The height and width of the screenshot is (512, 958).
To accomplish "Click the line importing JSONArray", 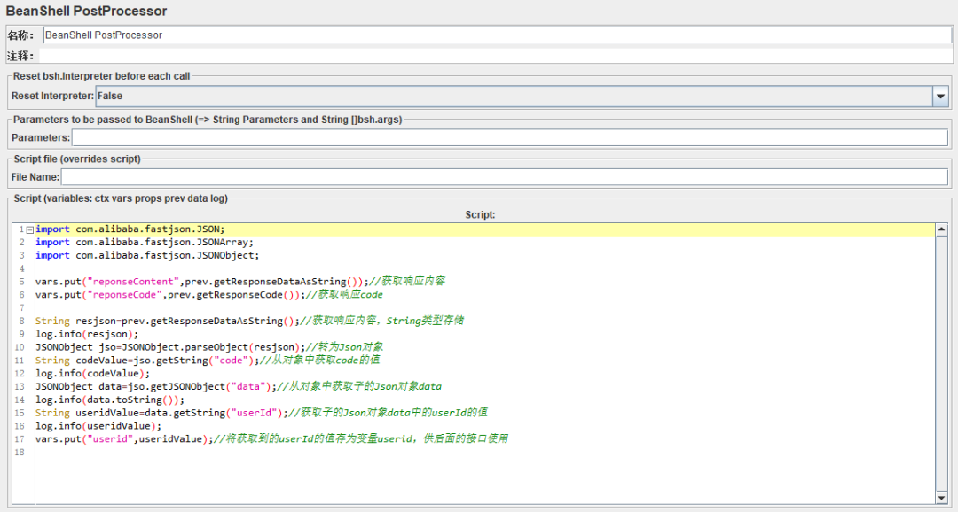I will (145, 242).
